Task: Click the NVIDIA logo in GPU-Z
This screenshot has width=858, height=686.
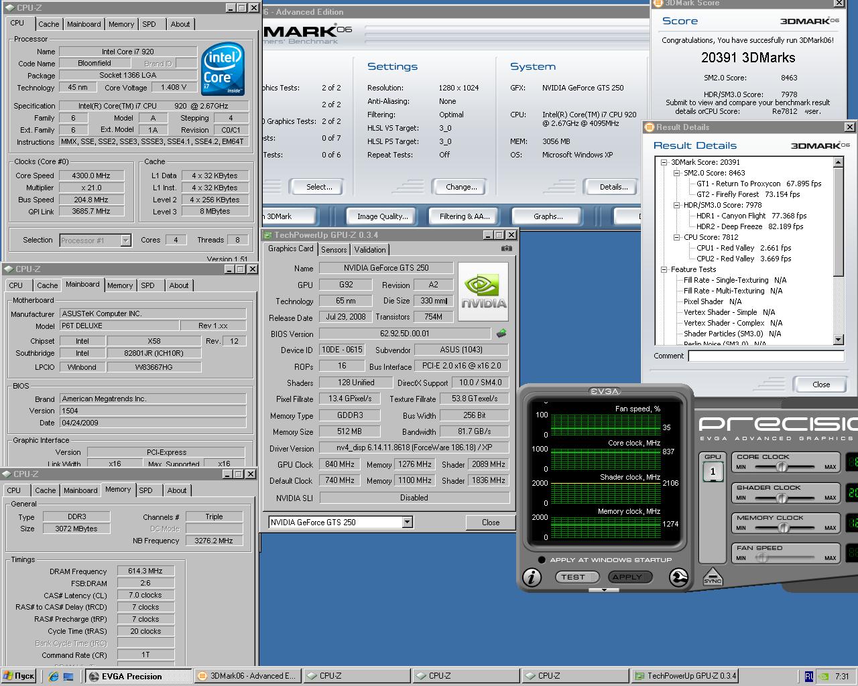Action: coord(484,292)
